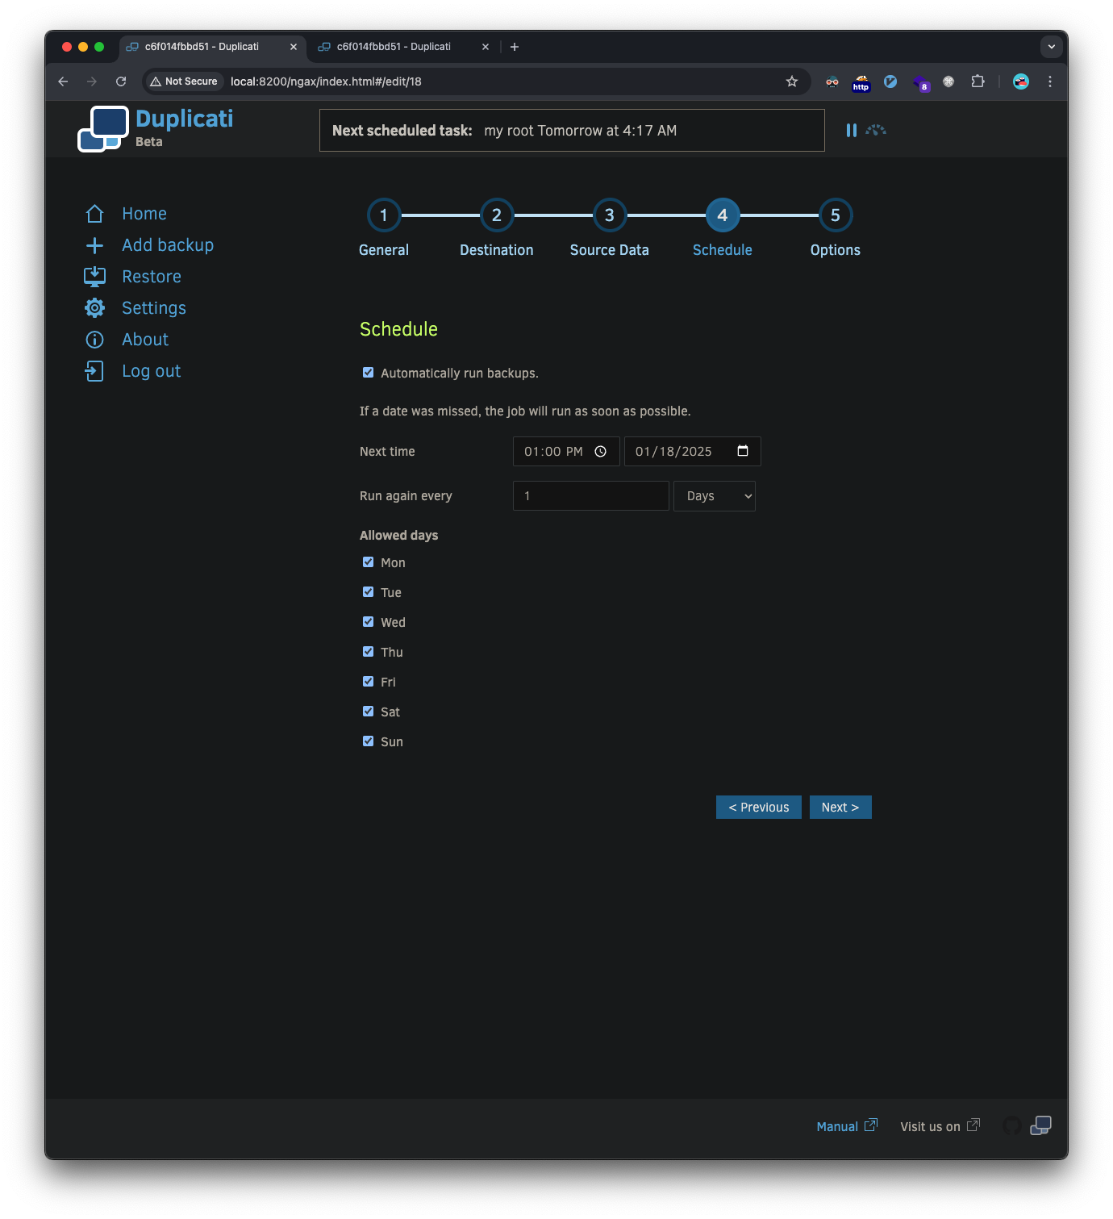1113x1219 pixels.
Task: Click the throttle speed gauge icon
Action: coord(876,130)
